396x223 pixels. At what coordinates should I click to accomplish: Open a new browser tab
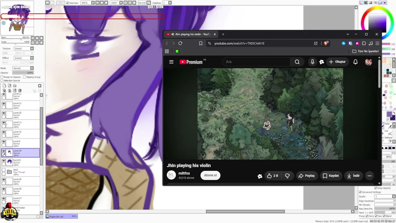223,34
